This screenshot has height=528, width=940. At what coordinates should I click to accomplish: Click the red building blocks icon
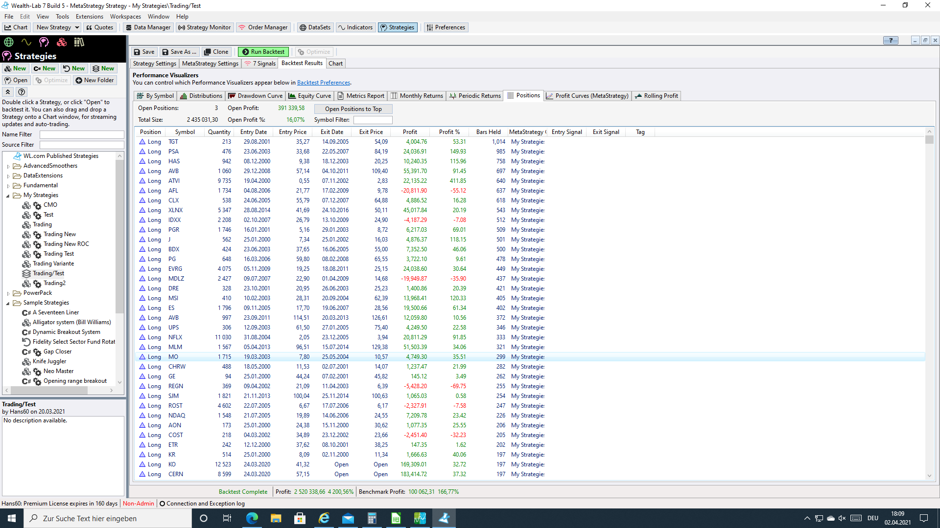(x=62, y=42)
